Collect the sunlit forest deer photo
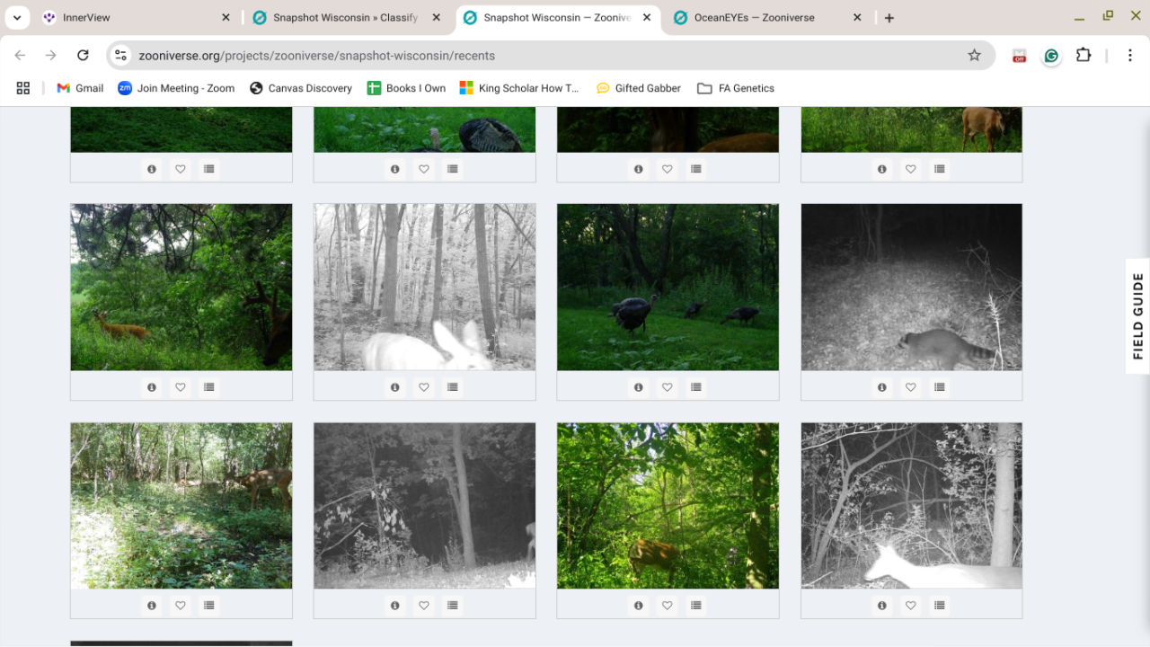This screenshot has width=1150, height=647. point(209,606)
